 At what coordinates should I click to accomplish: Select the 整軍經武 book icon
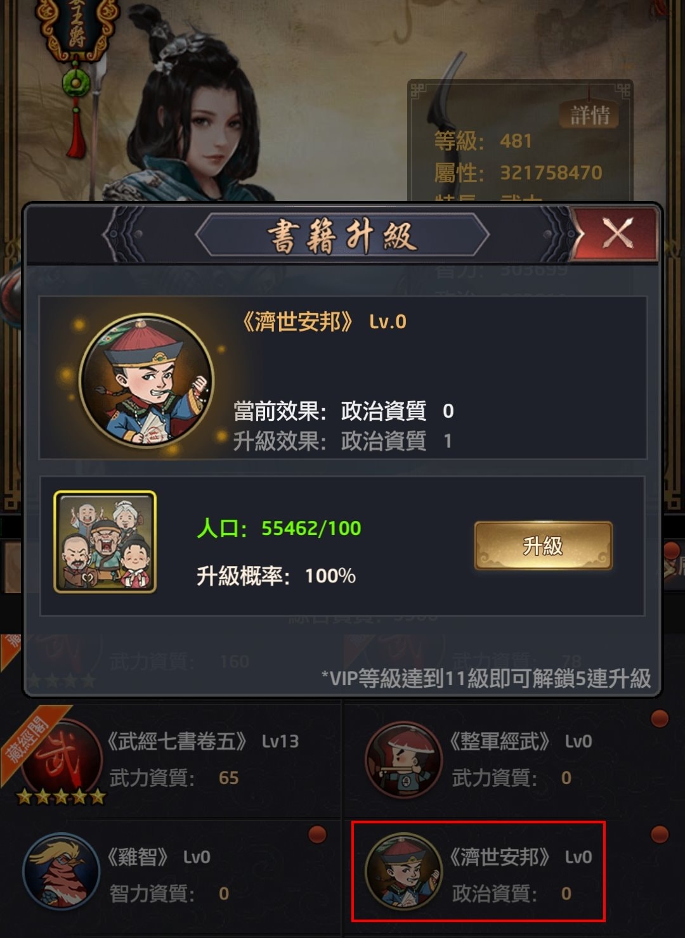click(403, 759)
